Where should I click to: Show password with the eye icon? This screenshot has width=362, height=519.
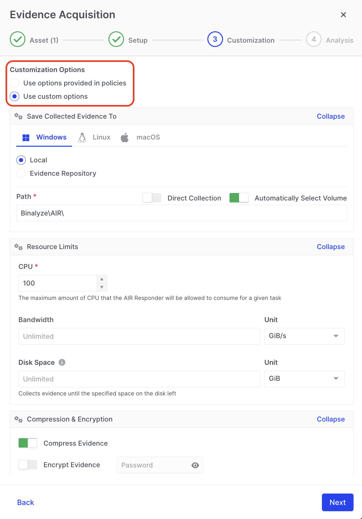[x=195, y=465]
